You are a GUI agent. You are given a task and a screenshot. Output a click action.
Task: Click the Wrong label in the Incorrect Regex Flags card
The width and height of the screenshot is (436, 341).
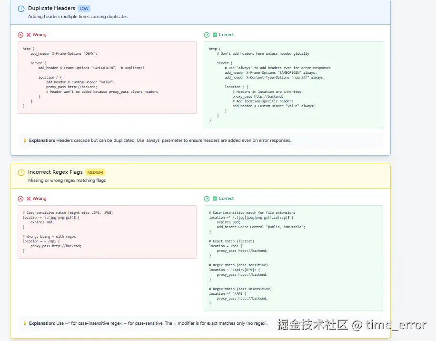click(39, 199)
